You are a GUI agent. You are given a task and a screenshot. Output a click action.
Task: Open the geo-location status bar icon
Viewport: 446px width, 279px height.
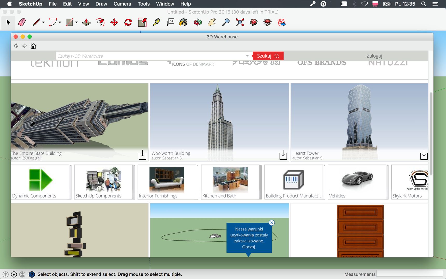pos(5,274)
